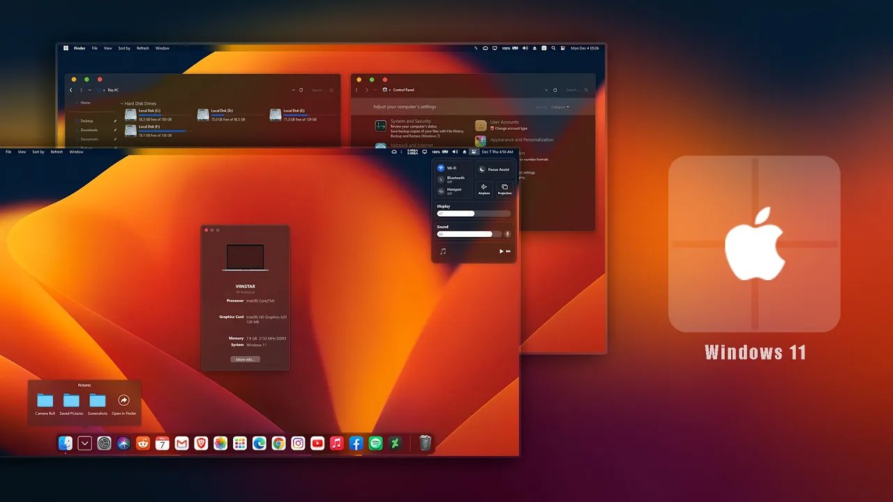Launch Google Chrome from the dock
This screenshot has width=893, height=502.
click(278, 443)
